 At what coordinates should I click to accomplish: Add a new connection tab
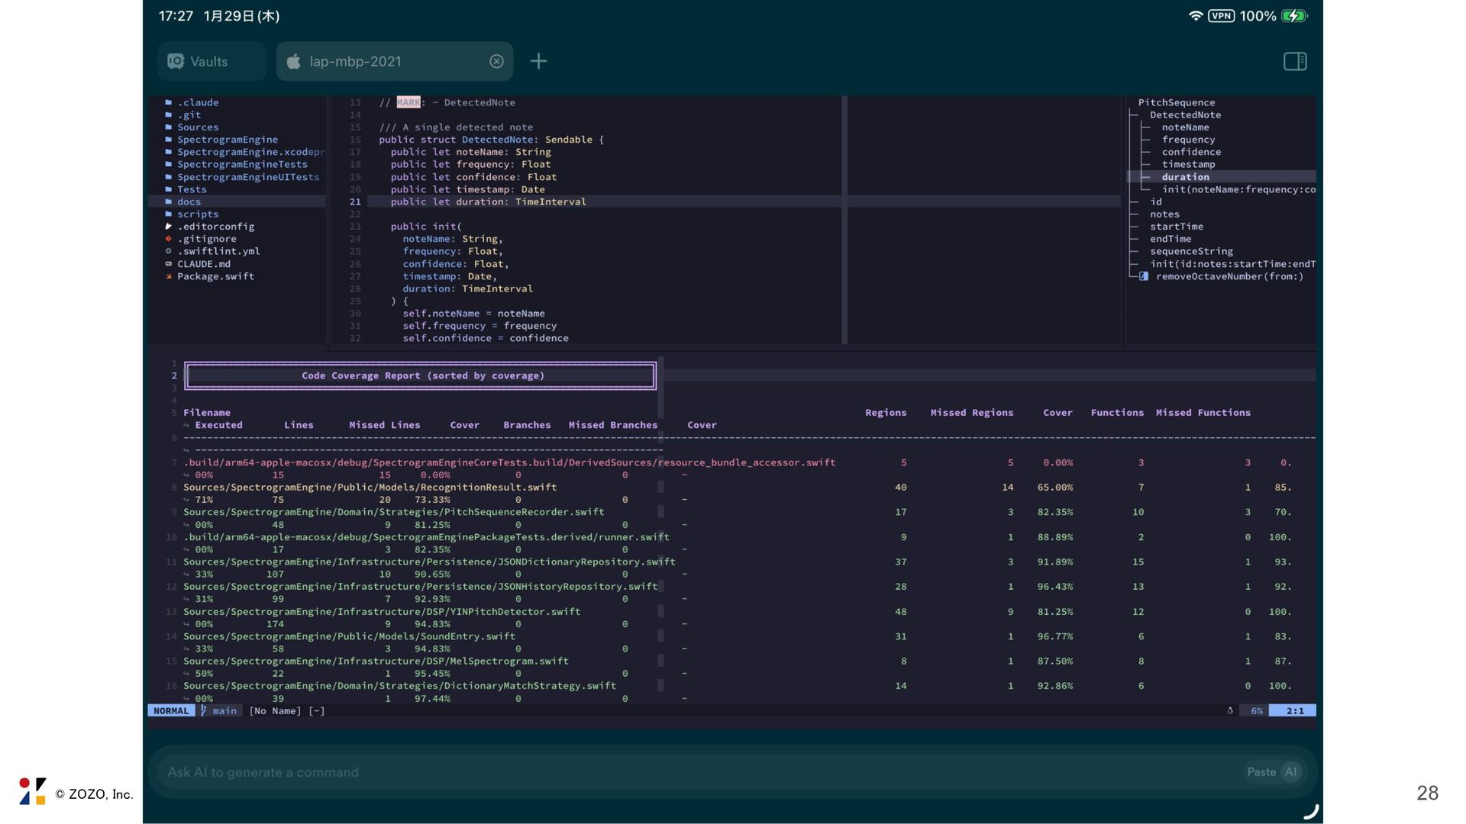pos(538,61)
